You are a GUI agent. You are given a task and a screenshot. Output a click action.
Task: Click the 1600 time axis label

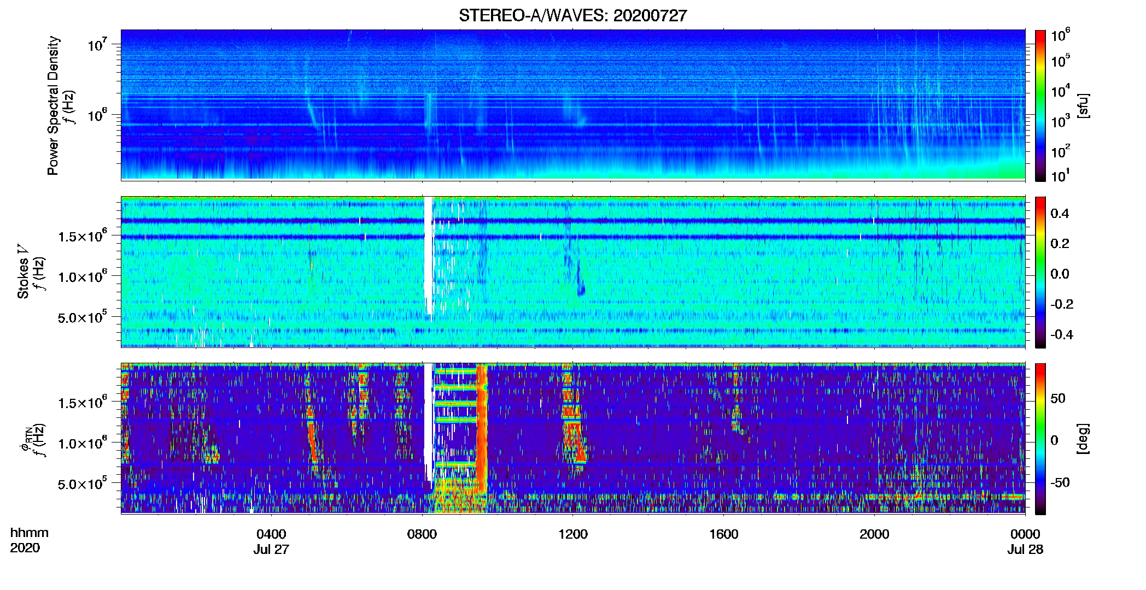pyautogui.click(x=724, y=534)
